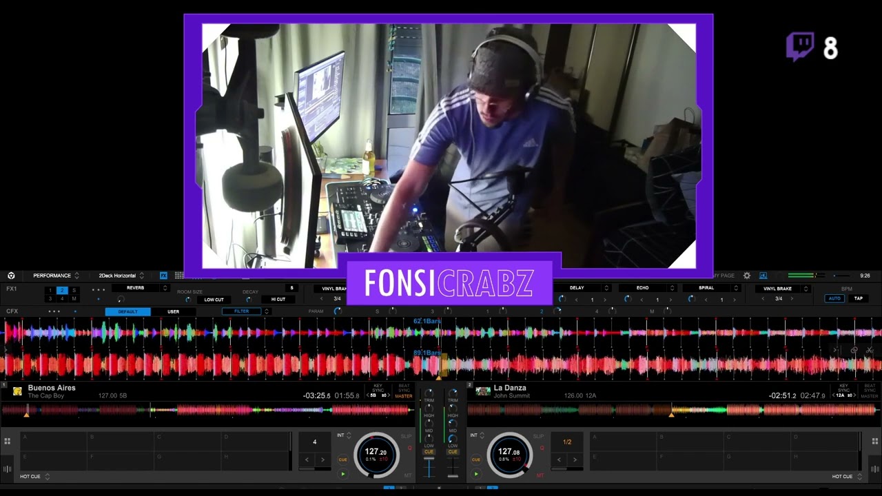This screenshot has height=496, width=882.
Task: Click the Twitch logo in overlay
Action: (800, 47)
